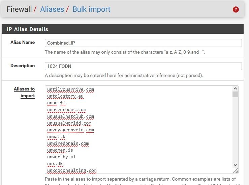
Task: Focus the Alias Name input field
Action: coord(143,43)
